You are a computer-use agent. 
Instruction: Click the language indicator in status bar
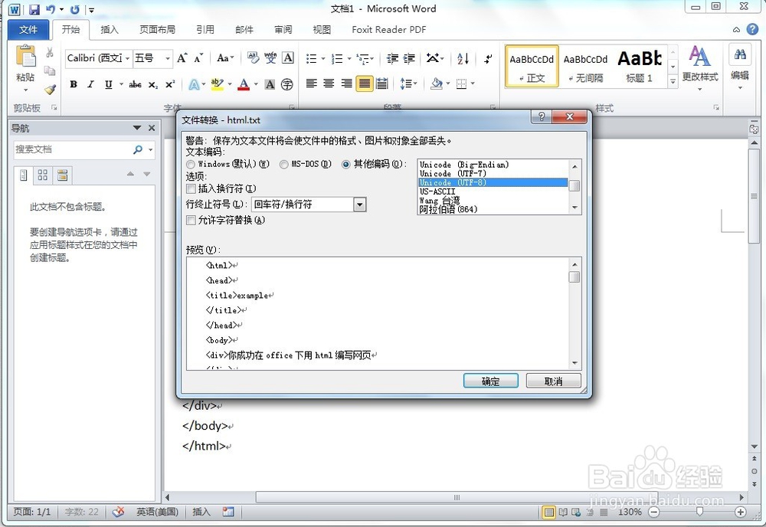point(157,512)
